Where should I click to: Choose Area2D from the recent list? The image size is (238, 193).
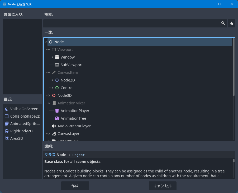click(x=22, y=138)
